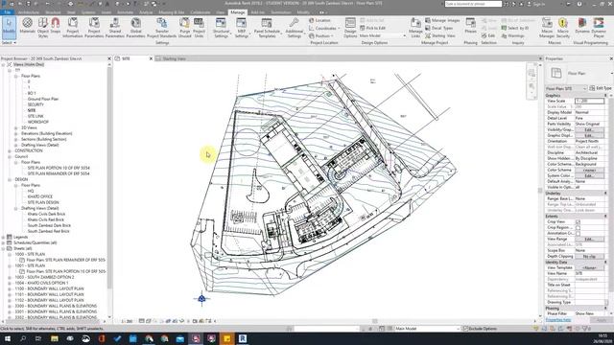Expand 3D Views tree node

click(x=16, y=127)
